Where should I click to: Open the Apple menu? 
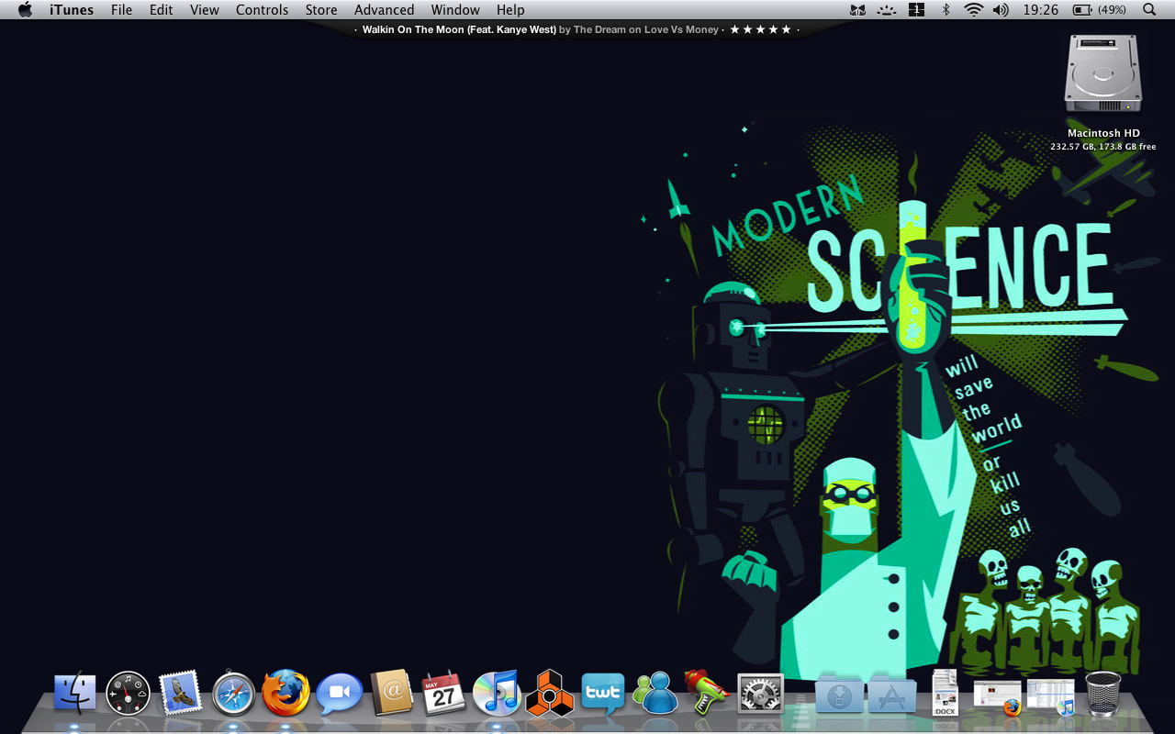point(25,10)
